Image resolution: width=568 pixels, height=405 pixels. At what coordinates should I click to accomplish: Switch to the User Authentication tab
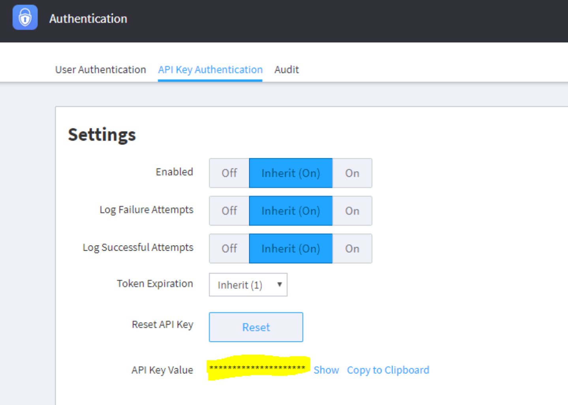coord(100,70)
